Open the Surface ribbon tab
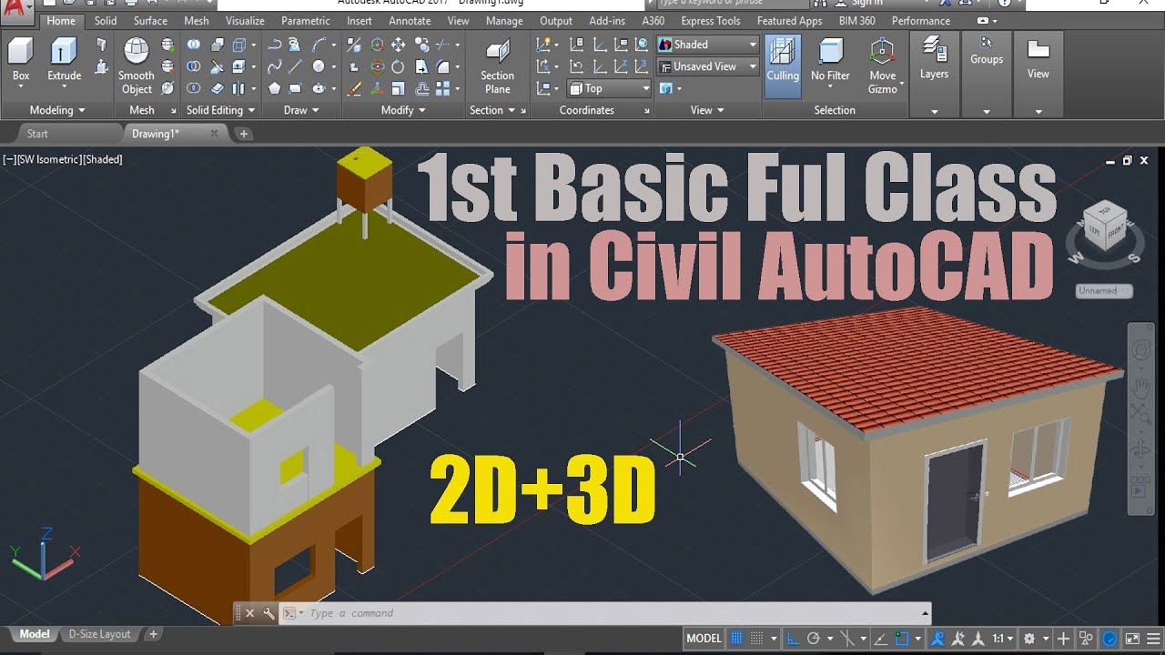This screenshot has width=1165, height=655. click(150, 21)
